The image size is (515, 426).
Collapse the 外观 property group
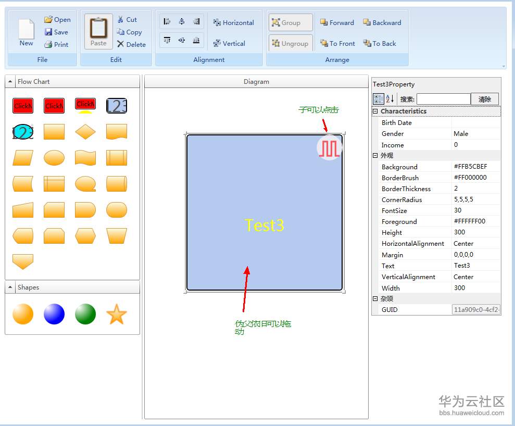(375, 155)
